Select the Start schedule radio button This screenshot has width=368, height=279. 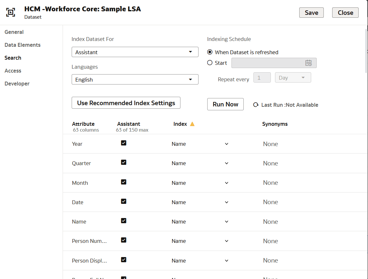coord(210,63)
